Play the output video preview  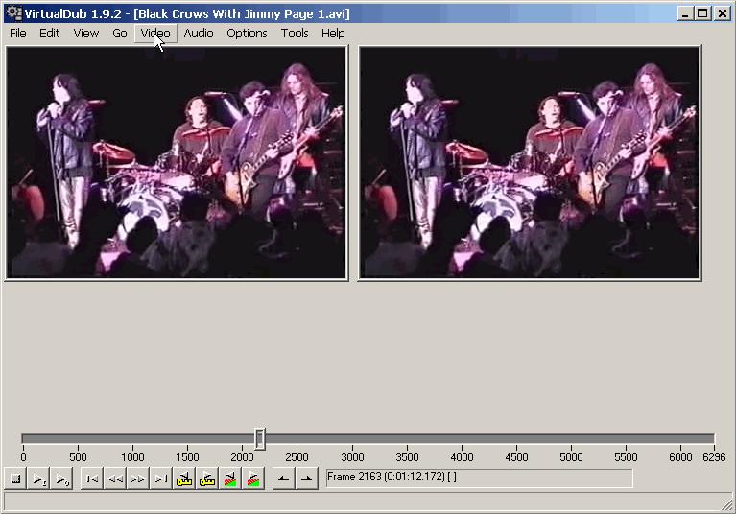pos(61,479)
